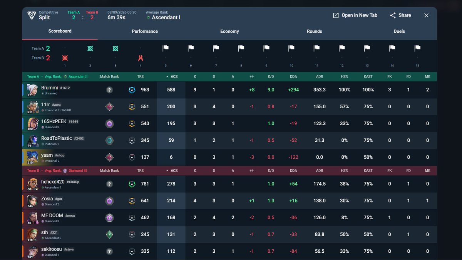Open RoadToPlastic's profile link
462x260 pixels.
(57, 138)
